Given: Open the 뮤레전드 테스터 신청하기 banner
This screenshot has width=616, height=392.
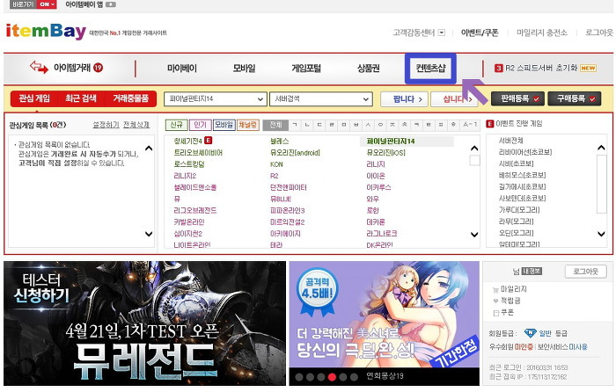Looking at the screenshot, I should (x=145, y=323).
